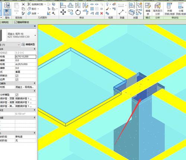Open the 剪切 dropdown arrow
The height and width of the screenshot is (160, 186).
click(x=38, y=9)
